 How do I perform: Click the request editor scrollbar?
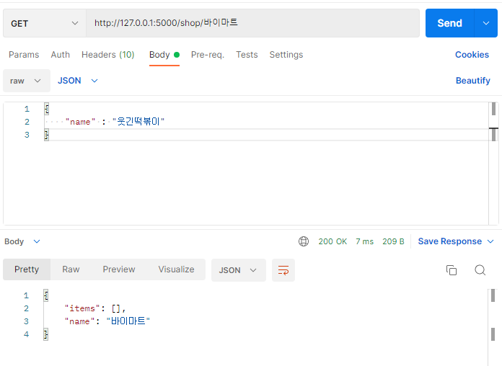[x=493, y=163]
